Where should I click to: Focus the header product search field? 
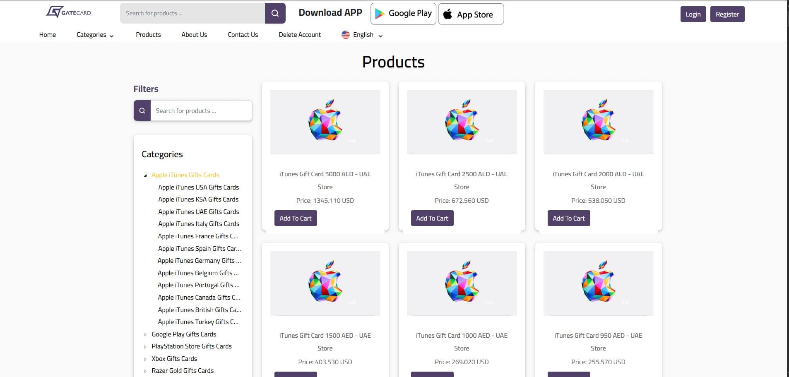(192, 13)
